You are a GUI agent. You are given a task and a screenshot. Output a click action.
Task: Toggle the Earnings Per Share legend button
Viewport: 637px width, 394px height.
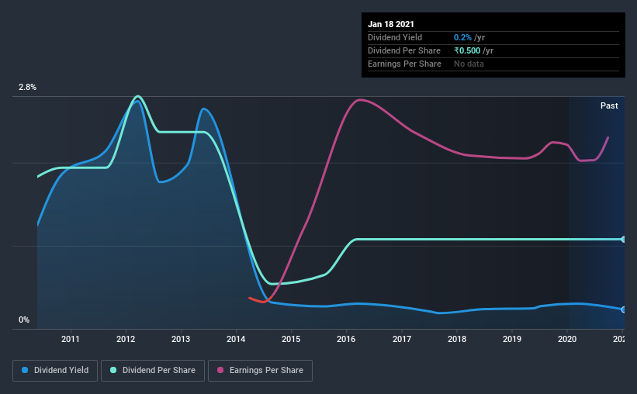[260, 371]
